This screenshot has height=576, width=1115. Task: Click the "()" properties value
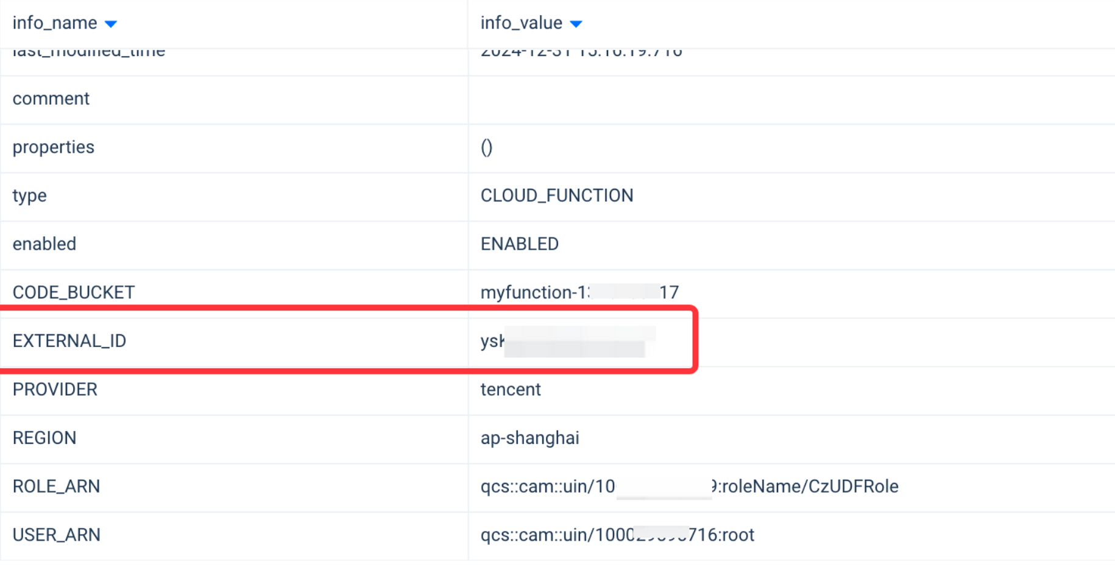[x=486, y=147]
